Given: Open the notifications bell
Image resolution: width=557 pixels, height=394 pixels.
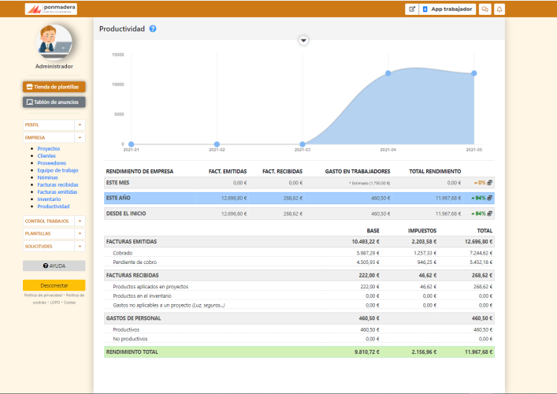Looking at the screenshot, I should pos(499,9).
